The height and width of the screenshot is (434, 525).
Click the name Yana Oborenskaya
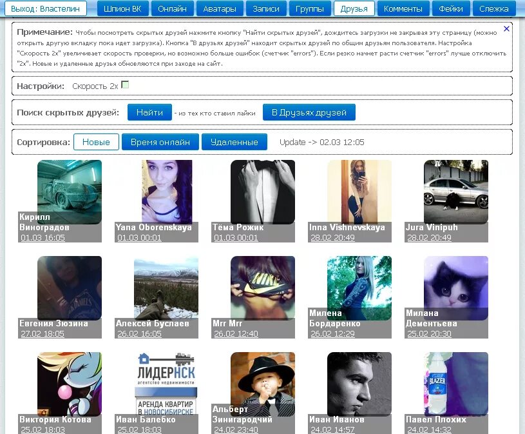coord(154,227)
